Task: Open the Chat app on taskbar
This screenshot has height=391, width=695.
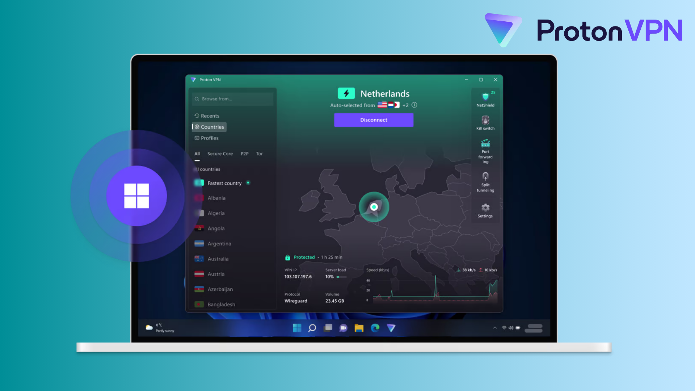Action: tap(343, 328)
